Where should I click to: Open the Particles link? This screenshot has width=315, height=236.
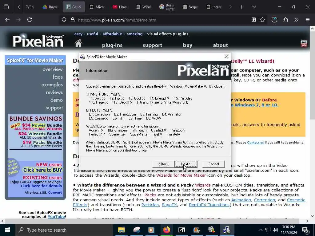(x=150, y=205)
